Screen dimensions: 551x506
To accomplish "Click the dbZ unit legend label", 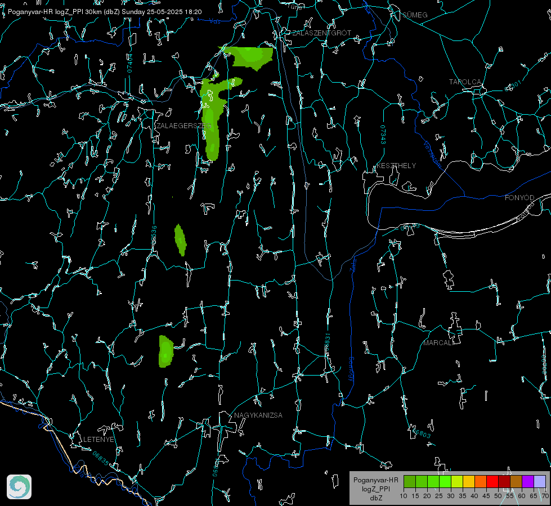I will pyautogui.click(x=375, y=498).
